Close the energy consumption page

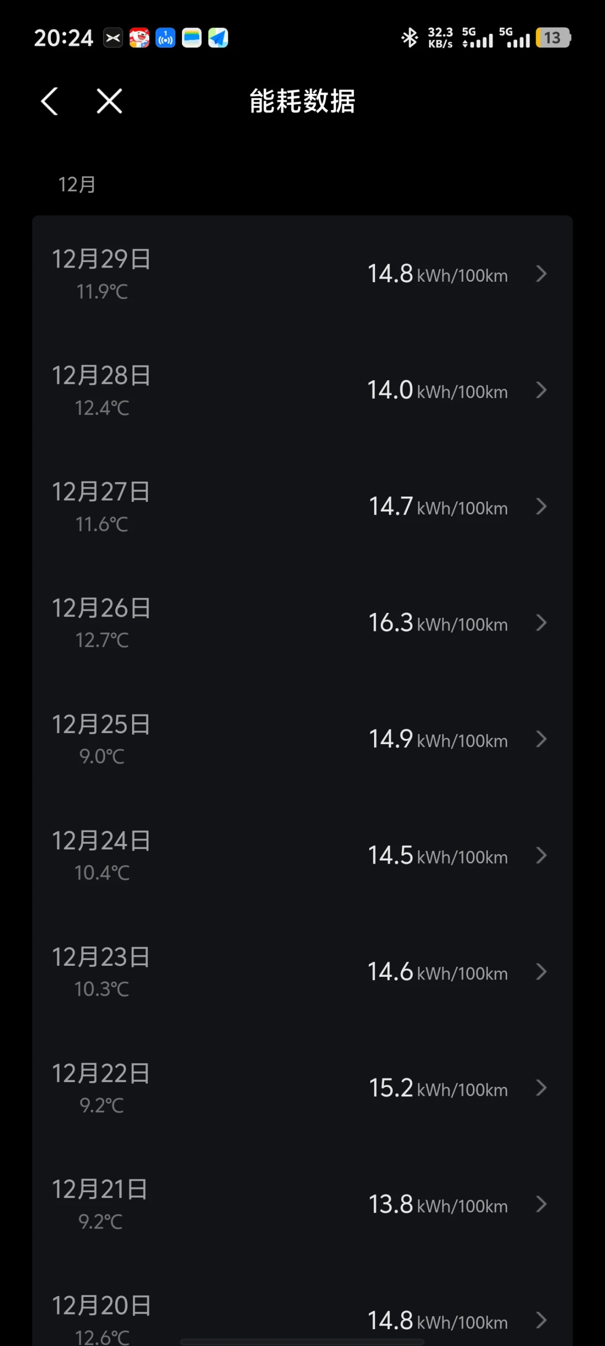(109, 101)
